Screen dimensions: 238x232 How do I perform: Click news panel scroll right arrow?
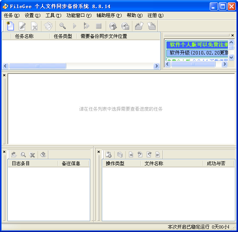pyautogui.click(x=224, y=64)
